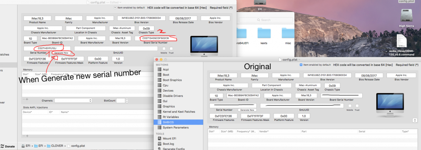Toggle Mobile checkbox in the edited window
Screen dimensions: 421x150
[164, 48]
